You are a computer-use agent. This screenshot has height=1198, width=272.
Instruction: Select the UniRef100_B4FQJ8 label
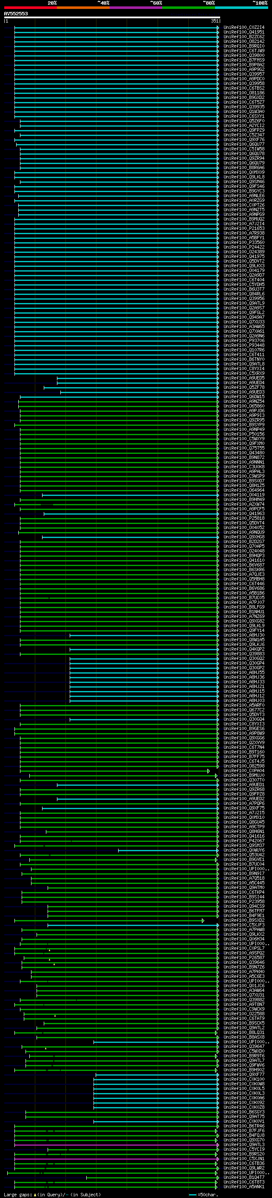244,1135
